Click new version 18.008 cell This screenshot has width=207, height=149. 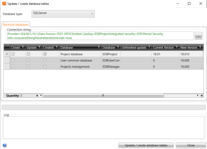191,60
